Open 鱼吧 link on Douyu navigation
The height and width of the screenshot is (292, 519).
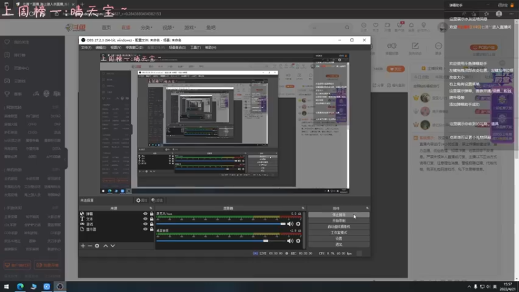[211, 27]
